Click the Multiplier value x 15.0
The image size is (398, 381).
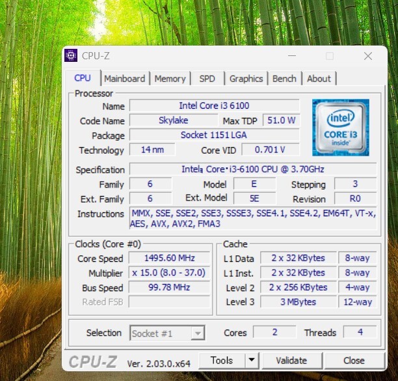click(x=169, y=273)
